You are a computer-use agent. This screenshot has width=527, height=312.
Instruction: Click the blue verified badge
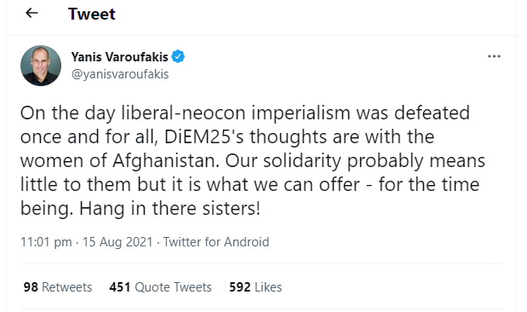(x=178, y=56)
